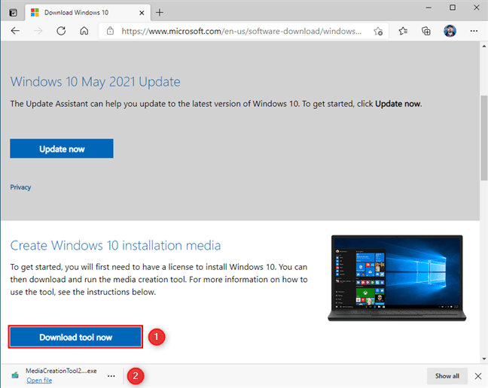The image size is (488, 388).
Task: Show all downloads
Action: [447, 376]
